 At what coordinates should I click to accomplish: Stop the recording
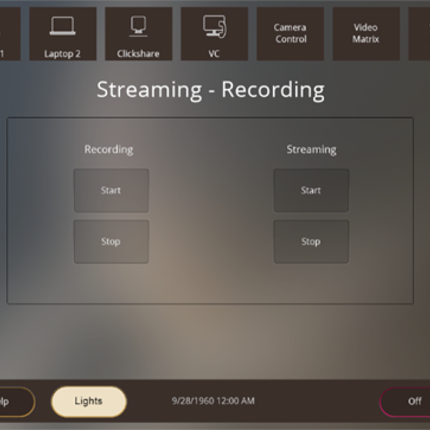pos(111,242)
